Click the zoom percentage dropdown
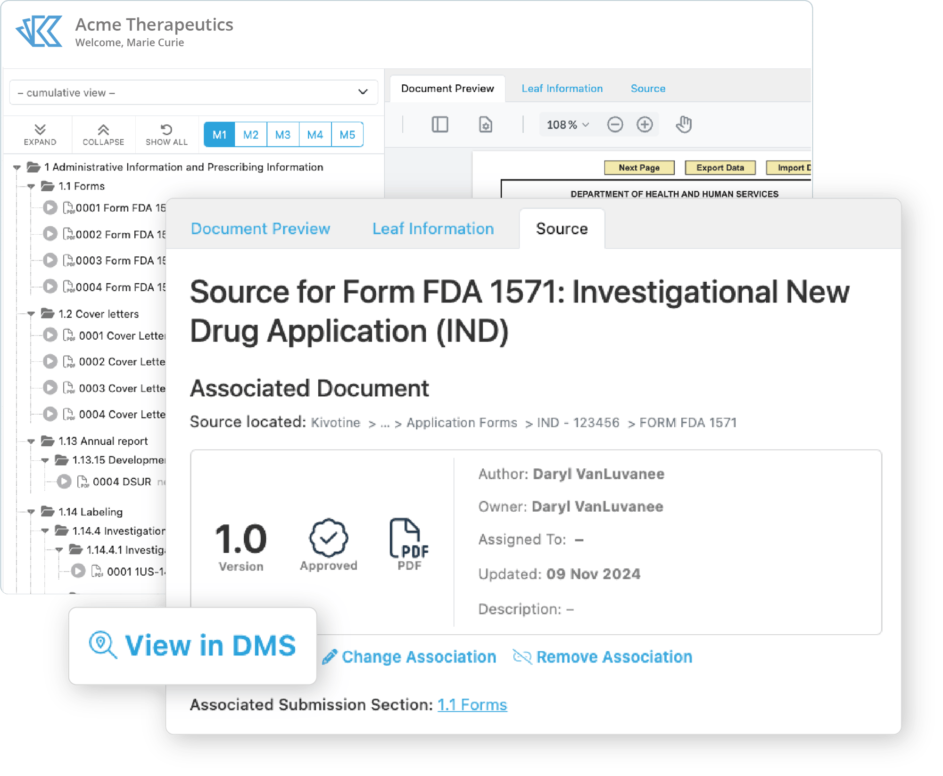 (x=564, y=124)
